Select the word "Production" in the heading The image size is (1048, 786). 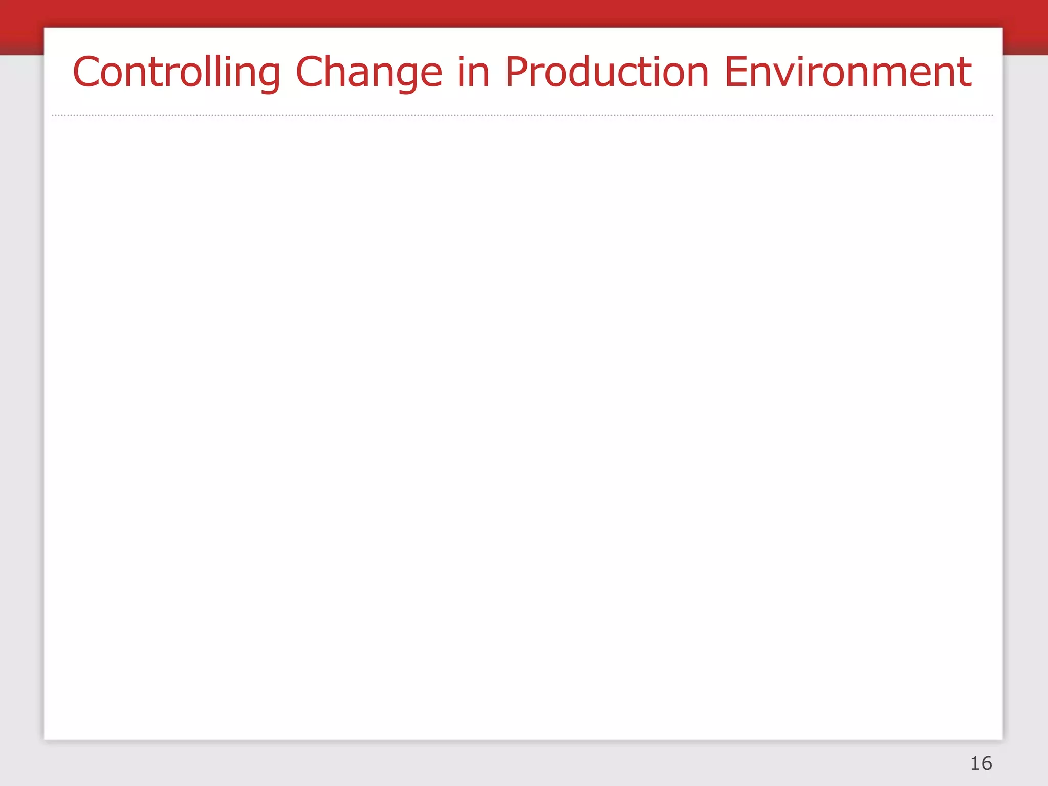coord(607,72)
